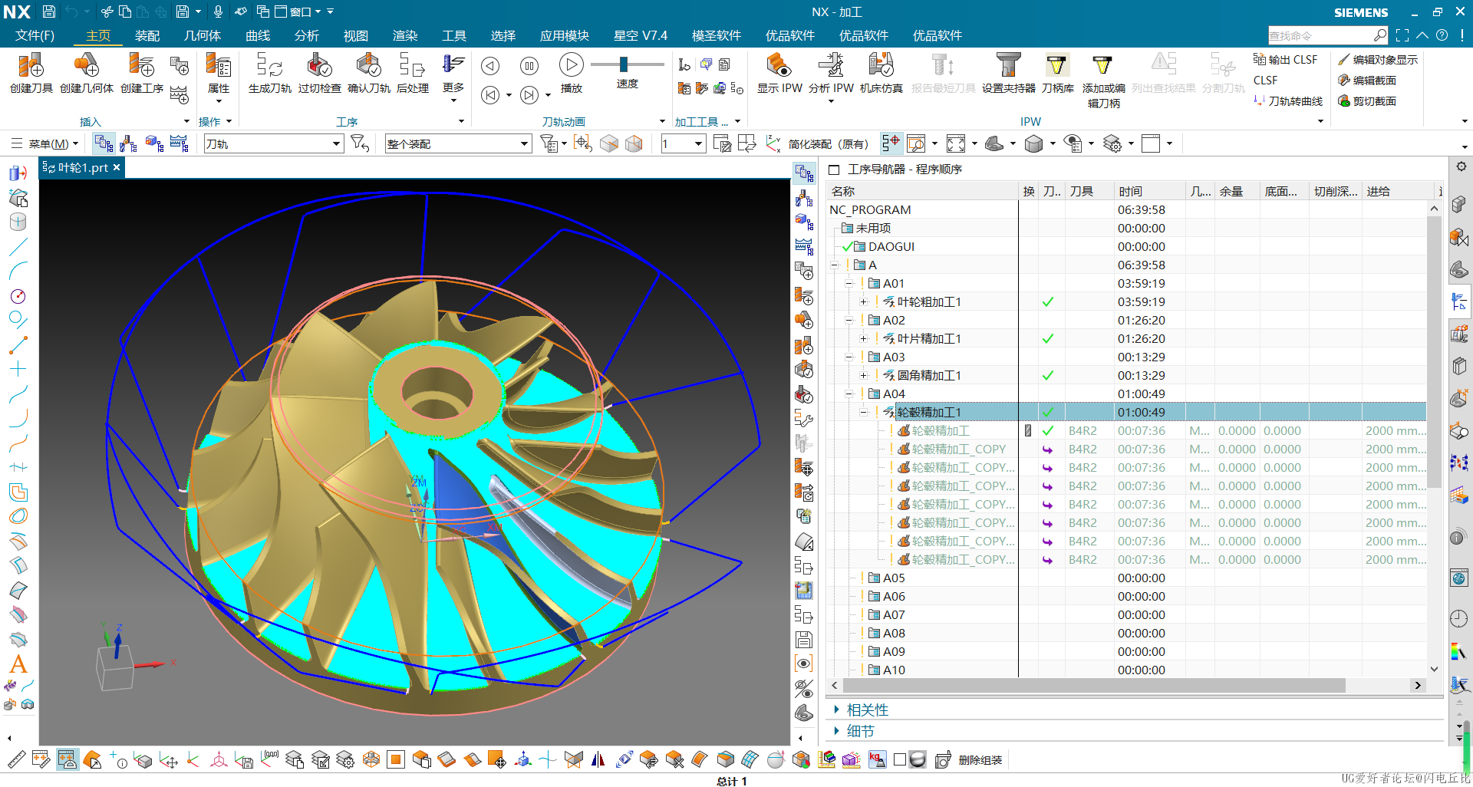Select the 轮毂精加工_COPY operation with the shortest visible name
This screenshot has height=787, width=1473.
point(959,449)
